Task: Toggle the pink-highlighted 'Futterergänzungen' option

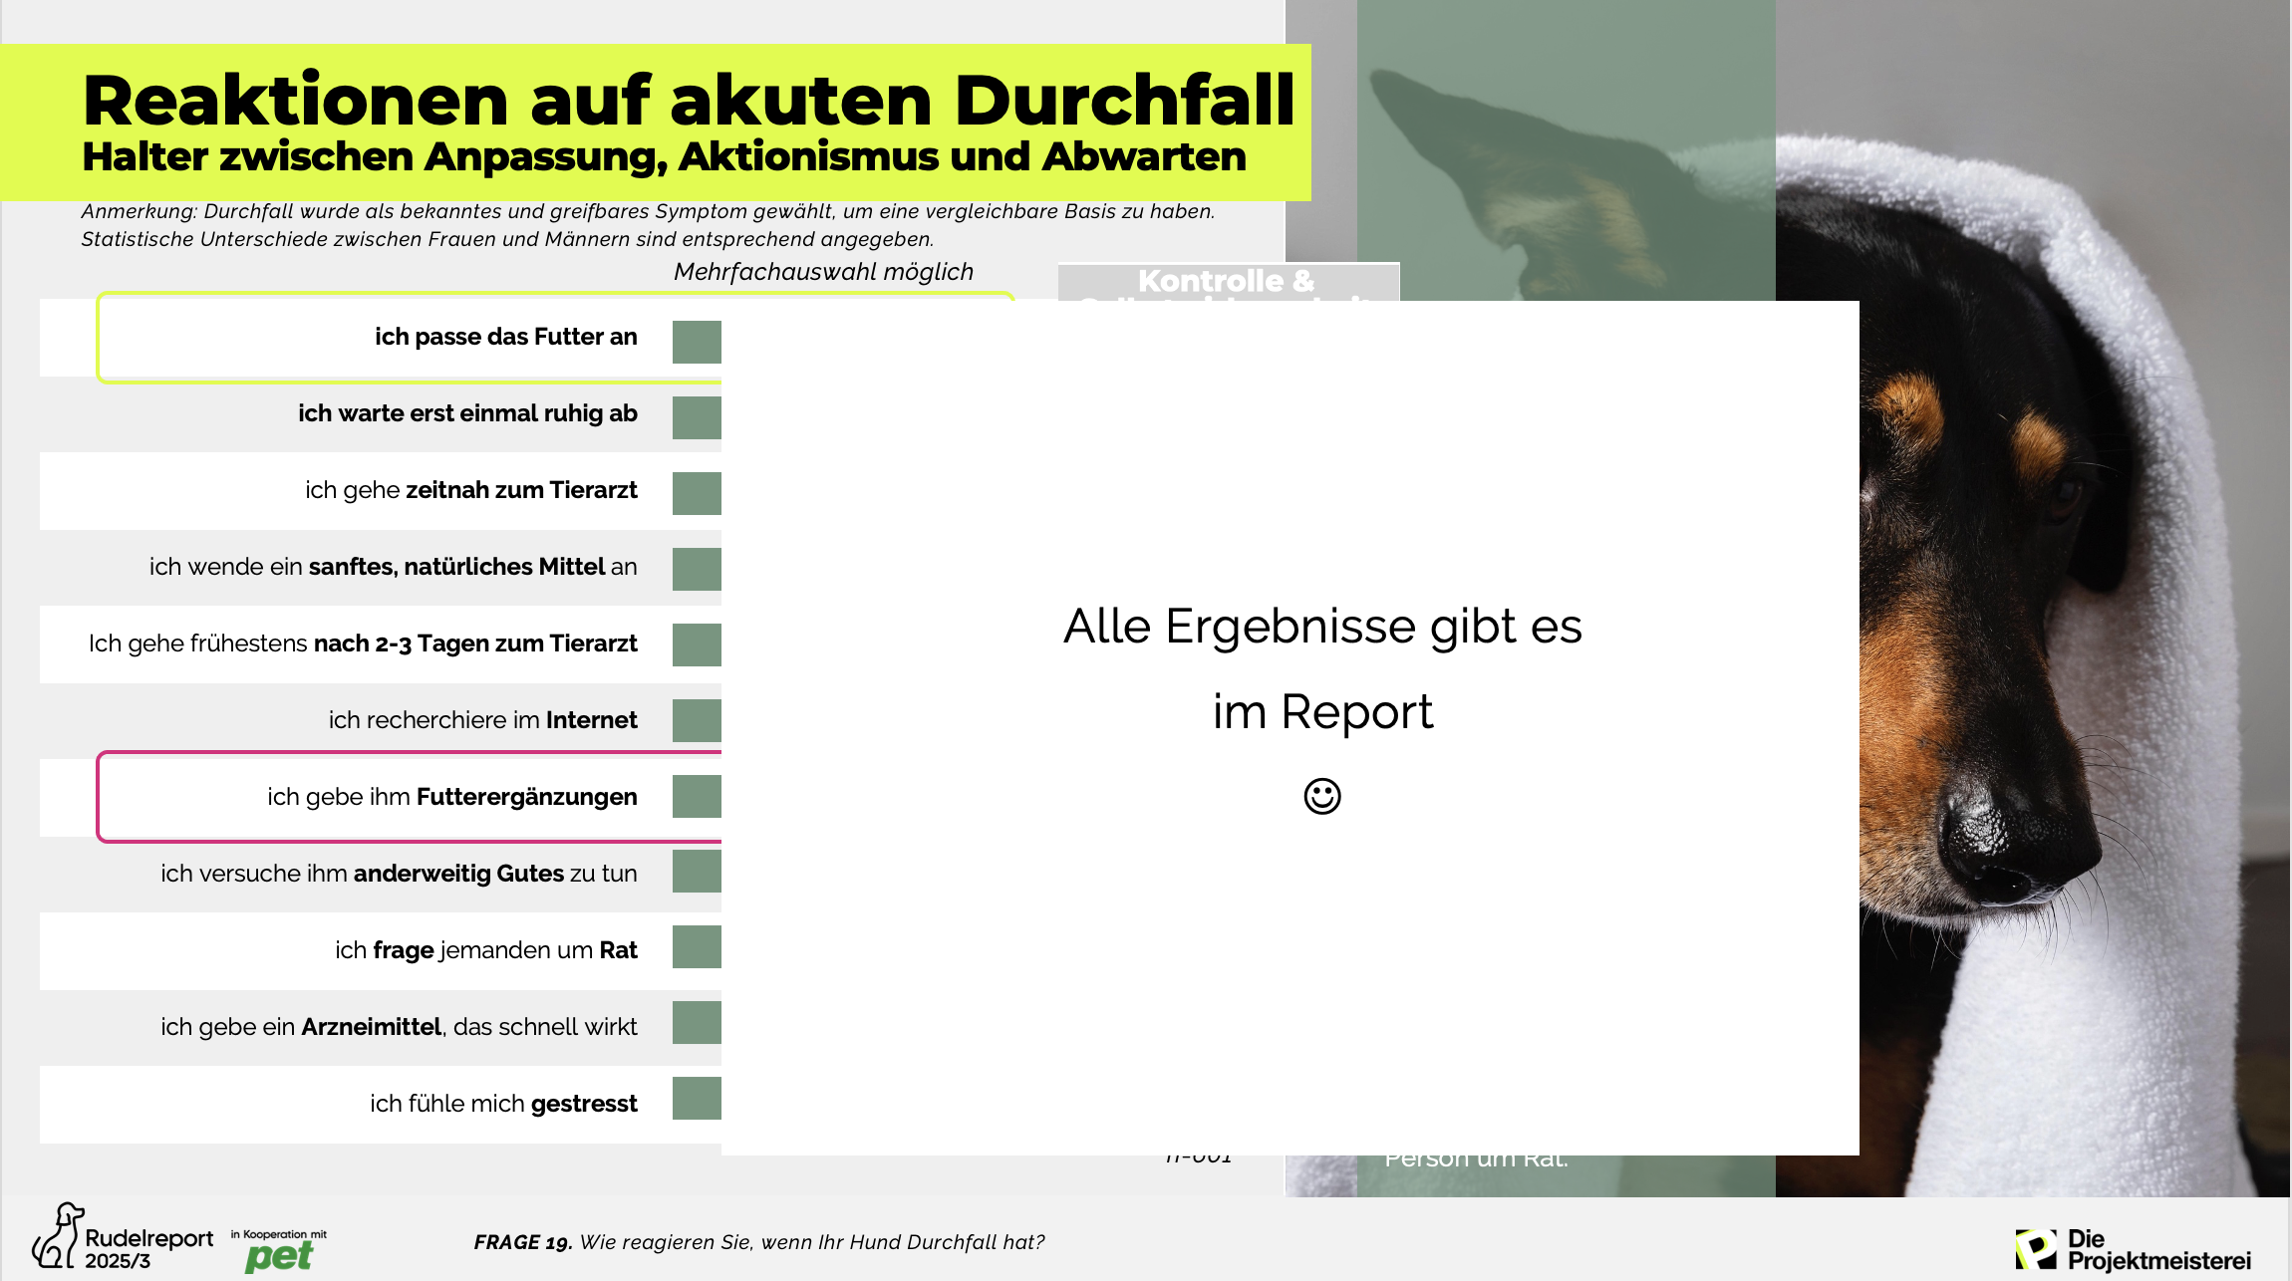Action: [453, 797]
